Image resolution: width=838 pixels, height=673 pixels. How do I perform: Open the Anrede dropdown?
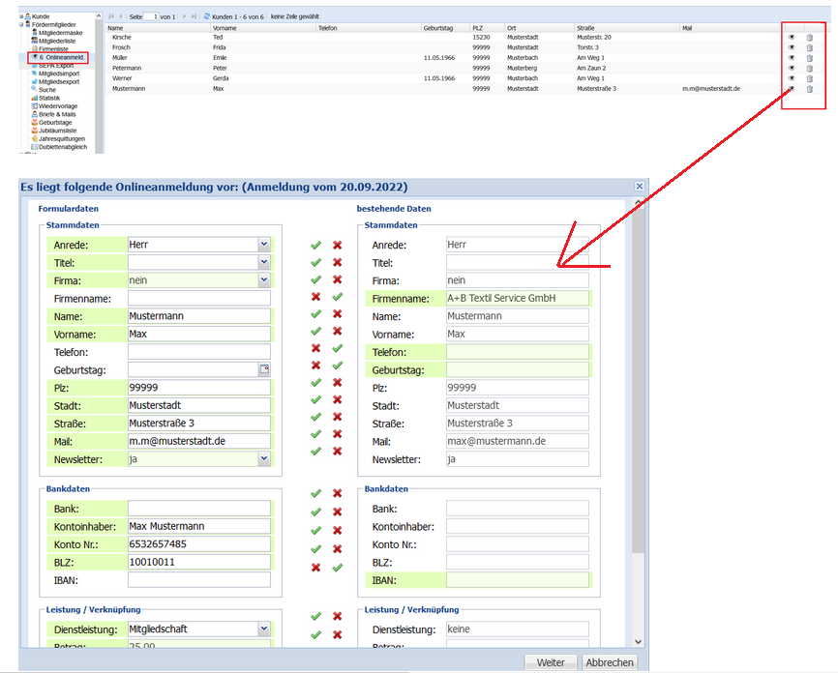(264, 245)
